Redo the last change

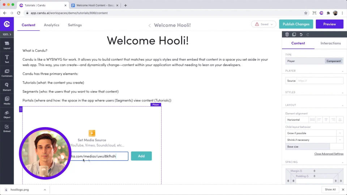click(x=308, y=35)
